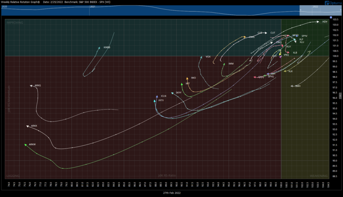Click the small blue square above the momentum axis

coord(331,17)
